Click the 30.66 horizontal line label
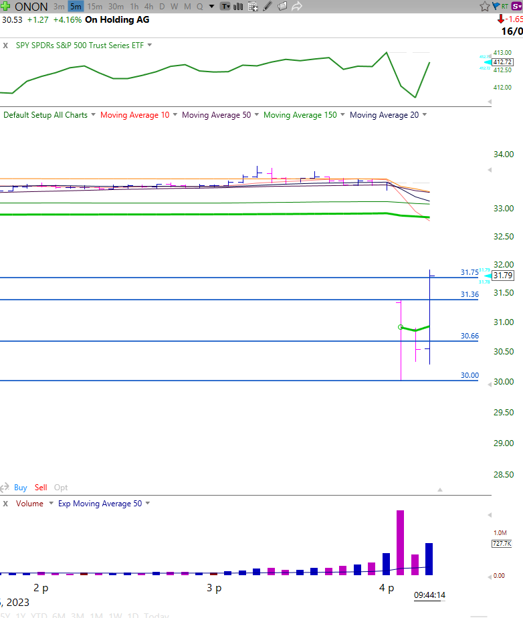523x618 pixels. tap(469, 336)
